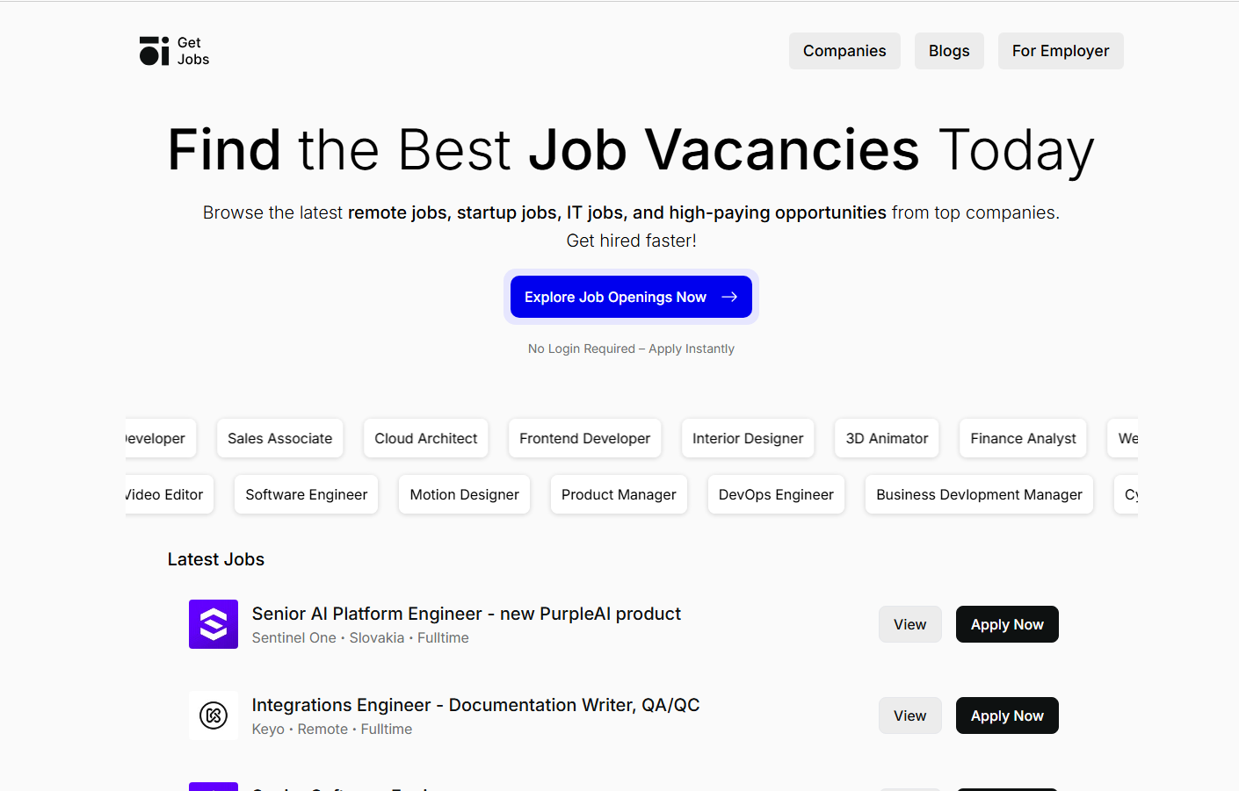Select the Cloud Architect tag
The image size is (1239, 791).
(426, 438)
